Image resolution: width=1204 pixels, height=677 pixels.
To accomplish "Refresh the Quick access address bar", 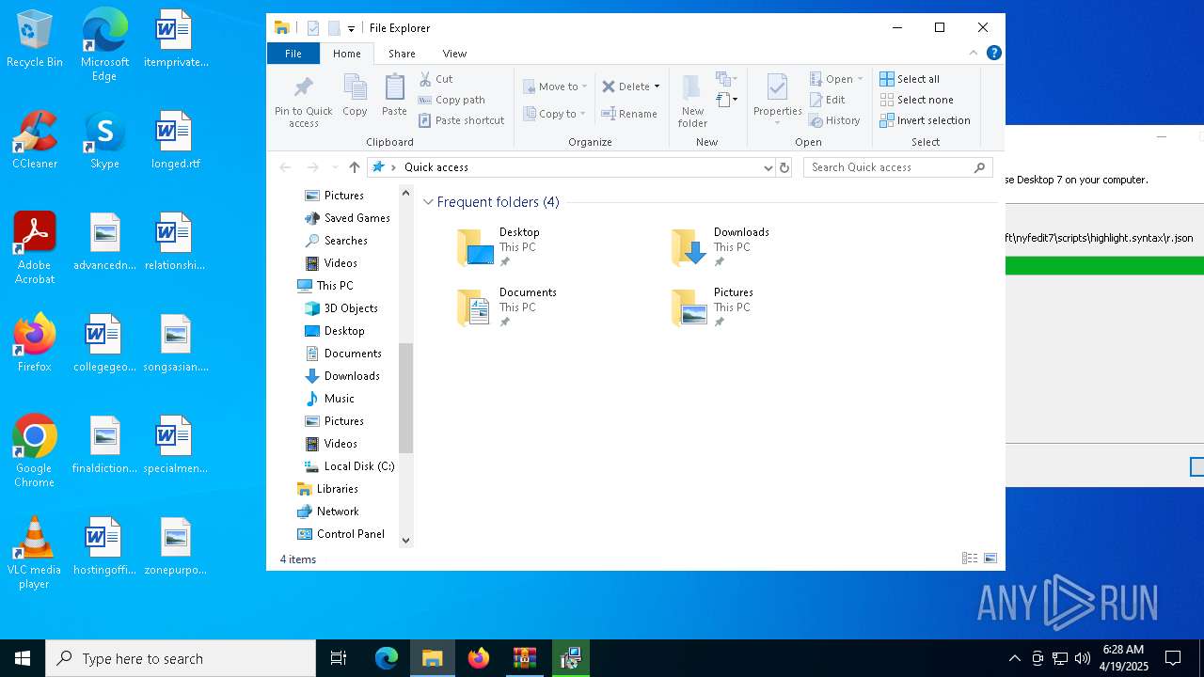I will tap(784, 167).
